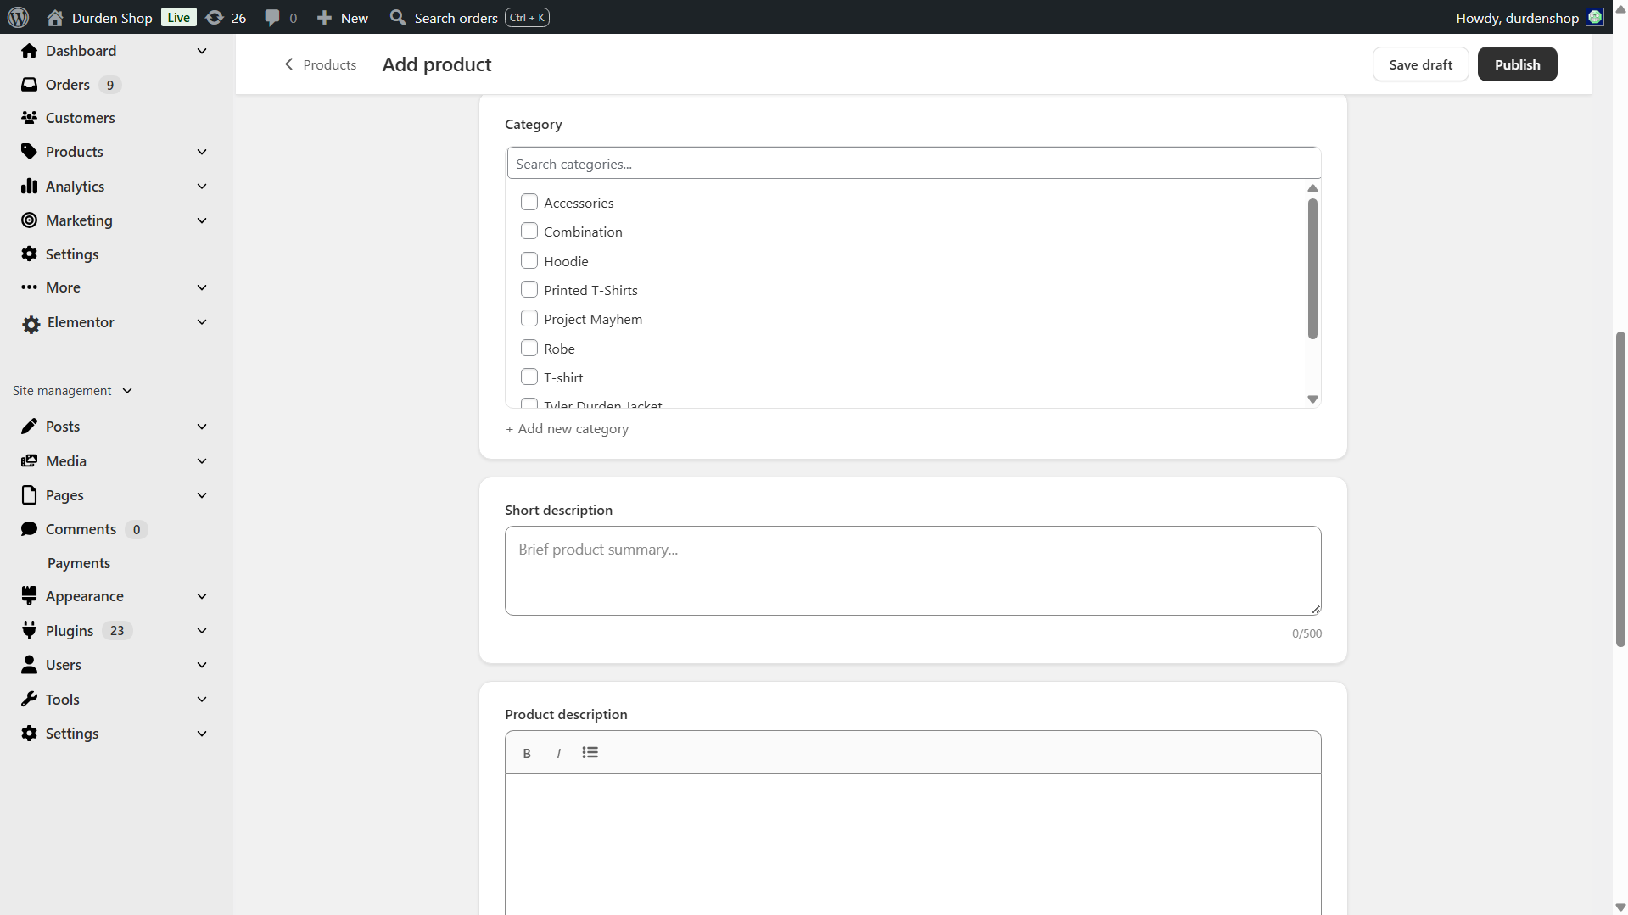Tick the Hoodie category checkbox
Viewport: 1628px width, 915px height.
pyautogui.click(x=529, y=260)
